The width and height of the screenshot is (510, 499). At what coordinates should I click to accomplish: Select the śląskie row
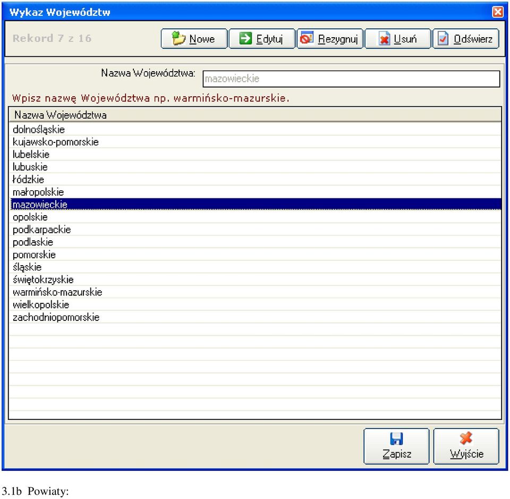(x=256, y=267)
